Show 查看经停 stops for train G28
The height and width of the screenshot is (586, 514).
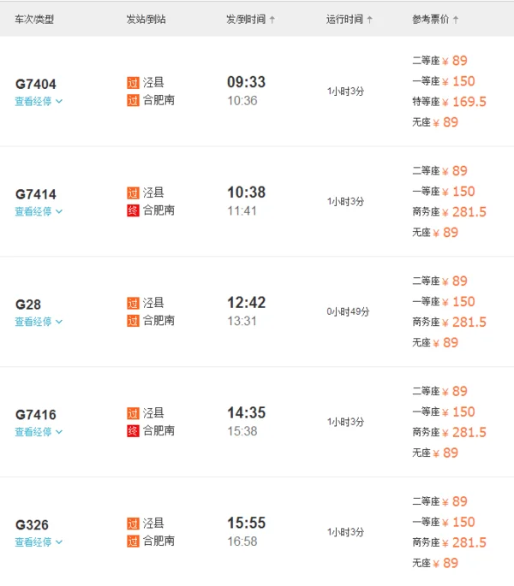[x=39, y=322]
